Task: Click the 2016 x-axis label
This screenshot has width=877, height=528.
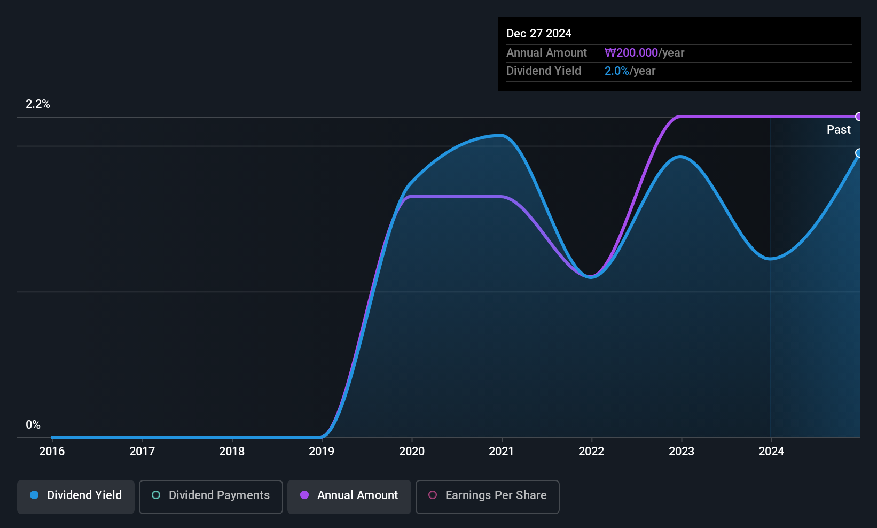Action: [x=52, y=452]
